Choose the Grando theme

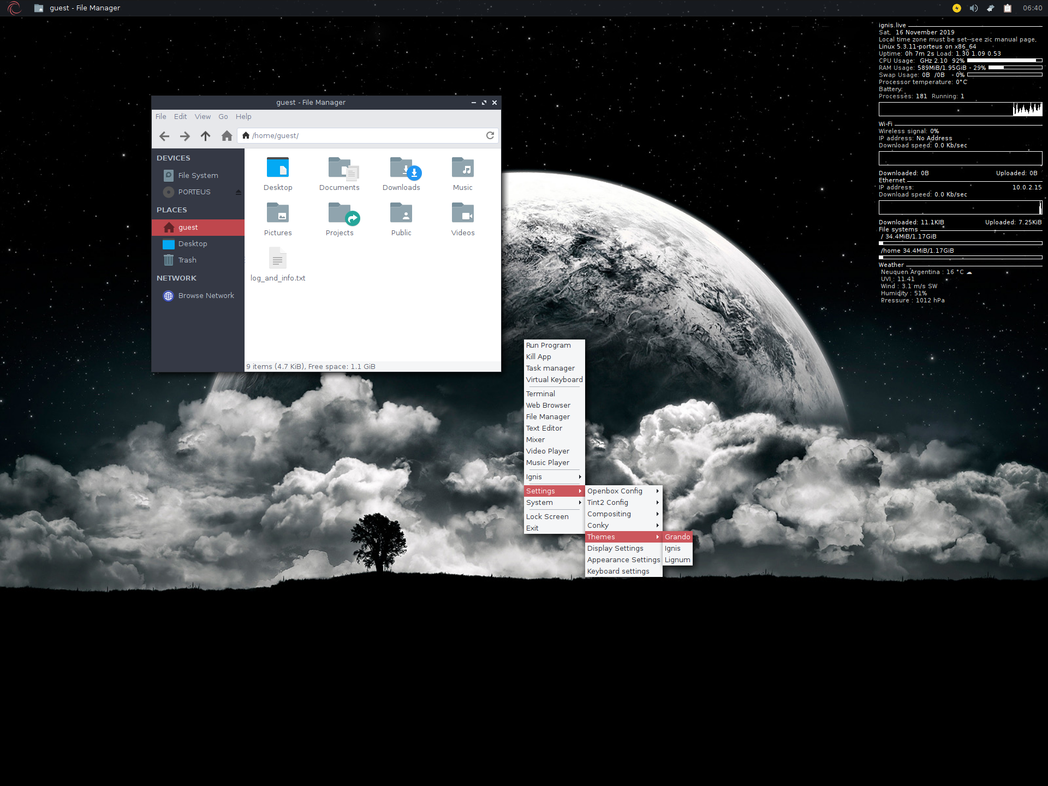point(677,537)
